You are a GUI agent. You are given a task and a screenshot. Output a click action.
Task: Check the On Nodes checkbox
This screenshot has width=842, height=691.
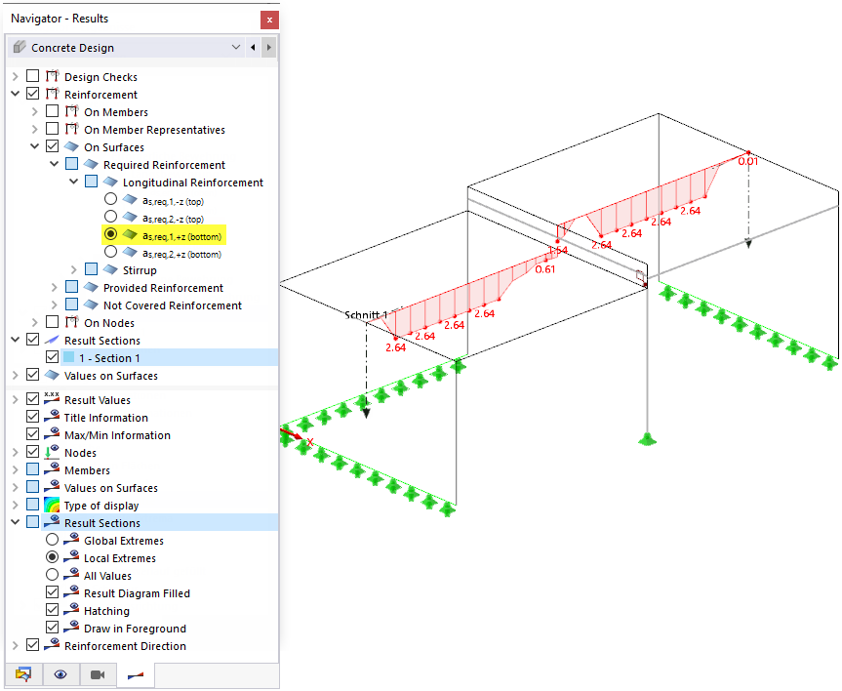pyautogui.click(x=52, y=322)
